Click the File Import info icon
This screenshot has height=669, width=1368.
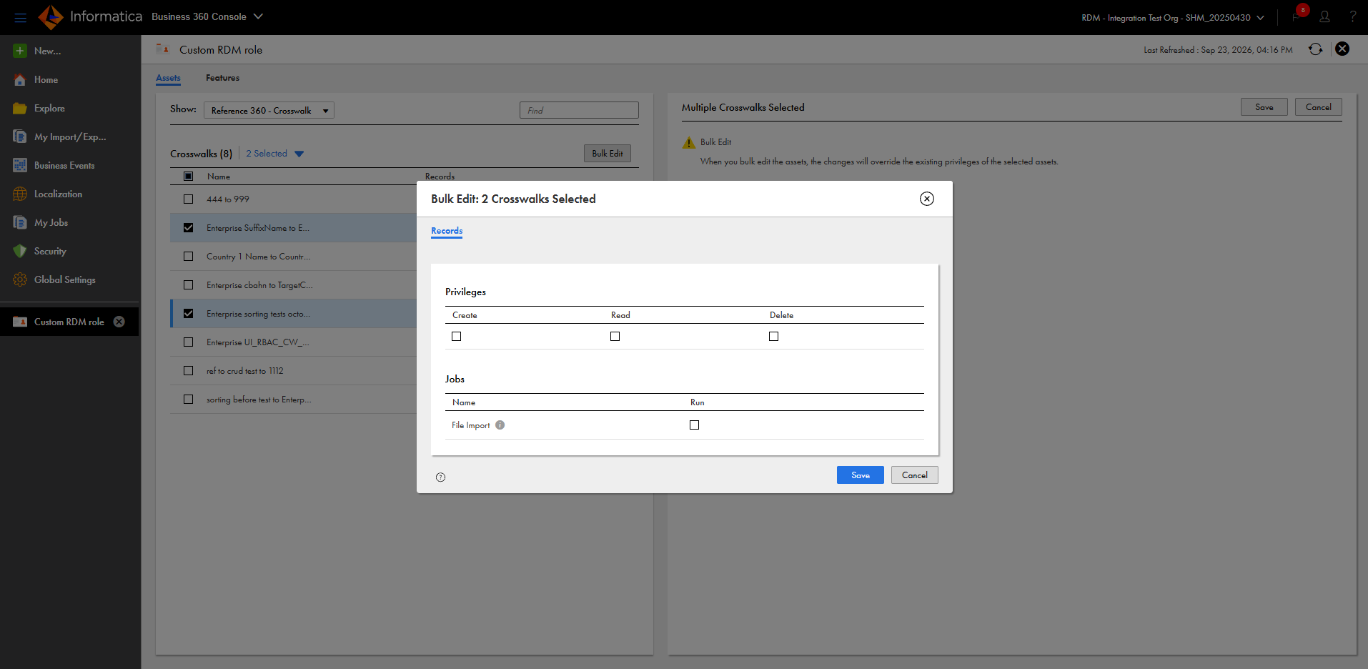(500, 425)
